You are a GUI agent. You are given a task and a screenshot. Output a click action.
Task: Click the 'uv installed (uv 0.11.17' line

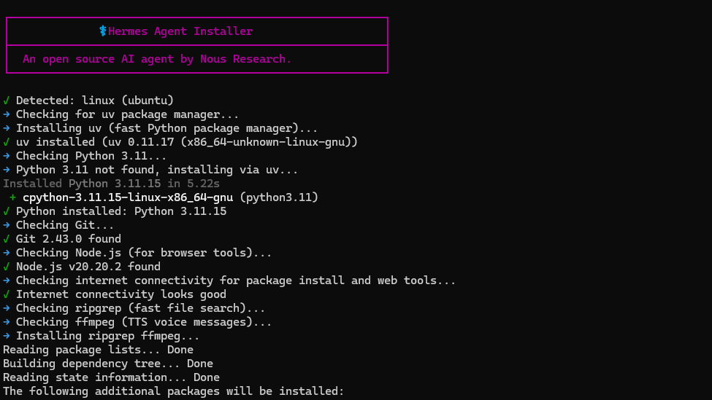[187, 142]
